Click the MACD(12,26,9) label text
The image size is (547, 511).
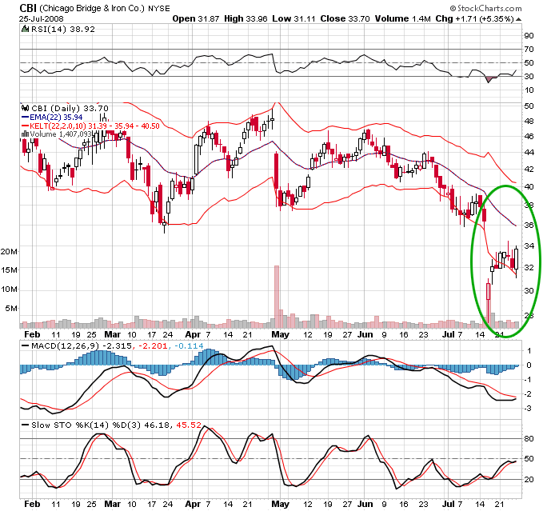65,346
